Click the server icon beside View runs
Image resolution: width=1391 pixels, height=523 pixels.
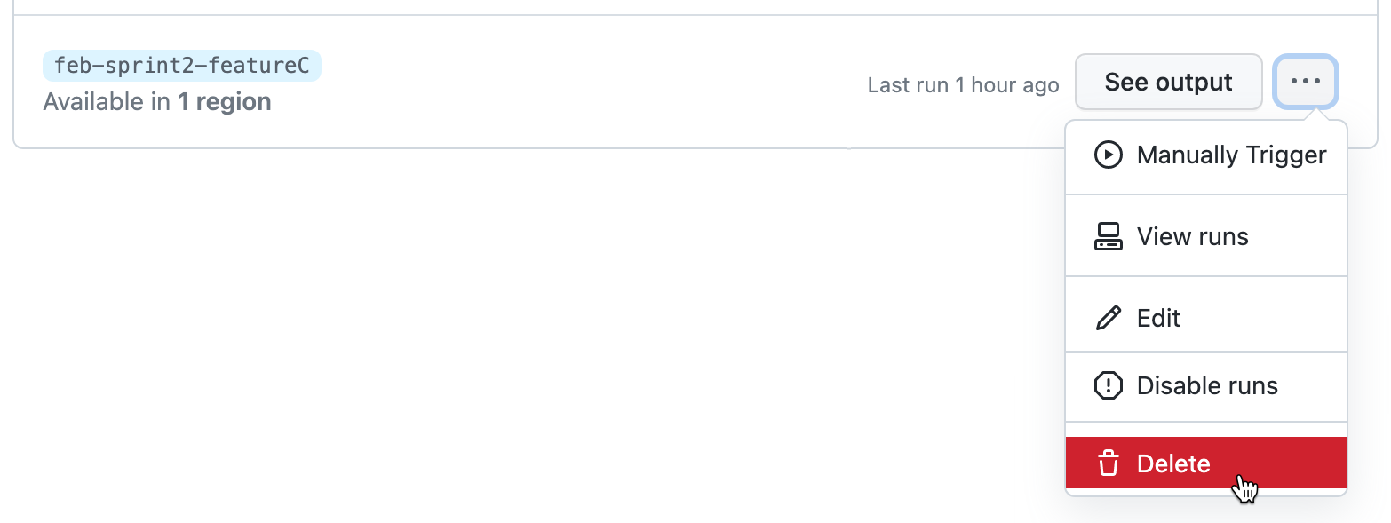1108,236
